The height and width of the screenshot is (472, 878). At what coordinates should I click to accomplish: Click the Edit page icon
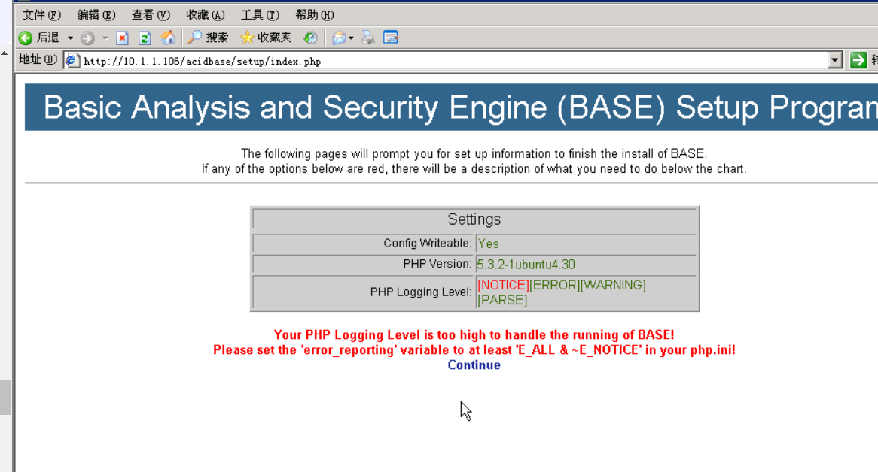tap(391, 38)
